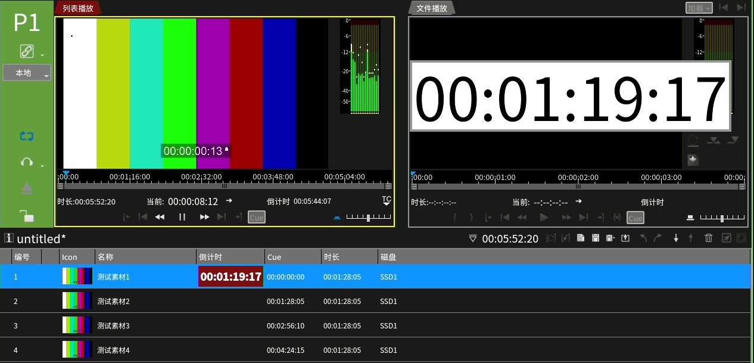The height and width of the screenshot is (363, 754).
Task: Set mark-in brace in file player
Action: tap(455, 218)
